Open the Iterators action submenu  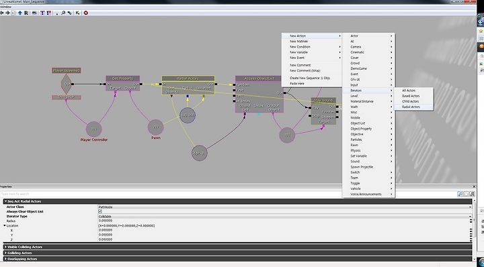click(x=368, y=91)
